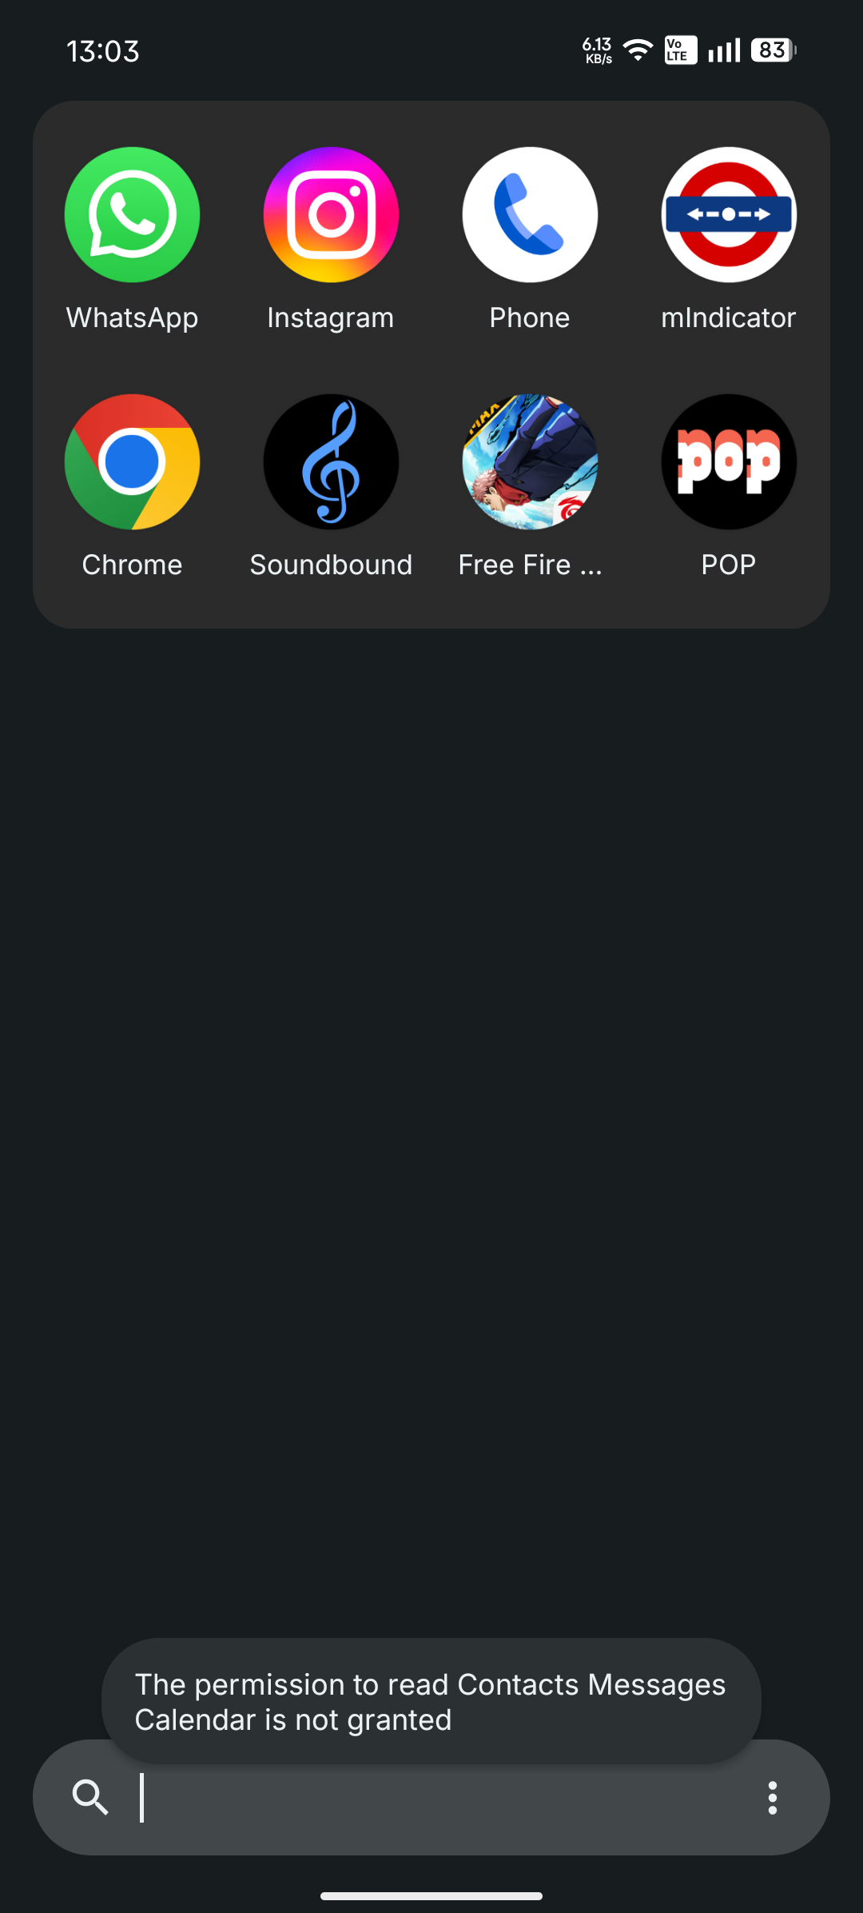Open the three-dot overflow menu
This screenshot has width=863, height=1913.
pos(772,1797)
